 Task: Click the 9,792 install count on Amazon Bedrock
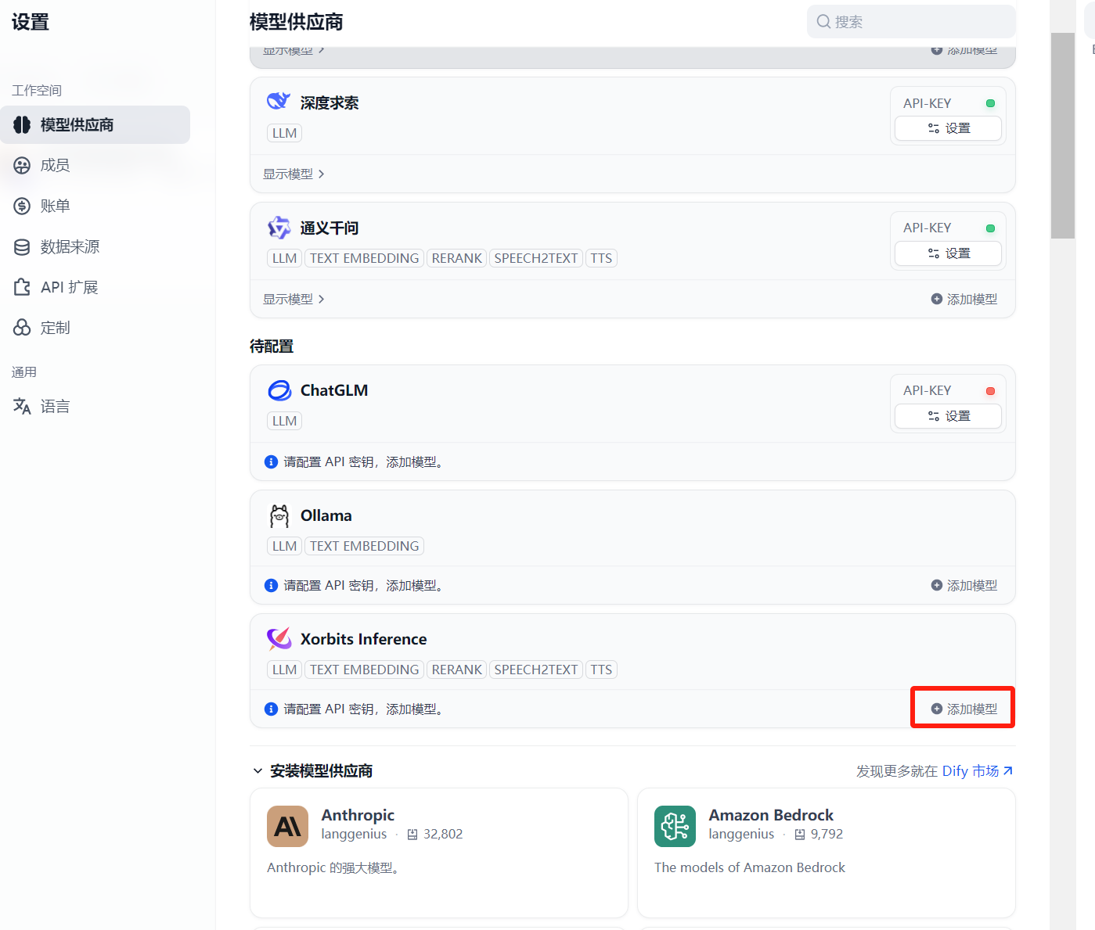(x=827, y=834)
